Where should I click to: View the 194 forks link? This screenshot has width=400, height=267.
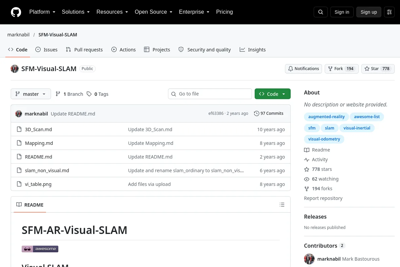(x=318, y=189)
